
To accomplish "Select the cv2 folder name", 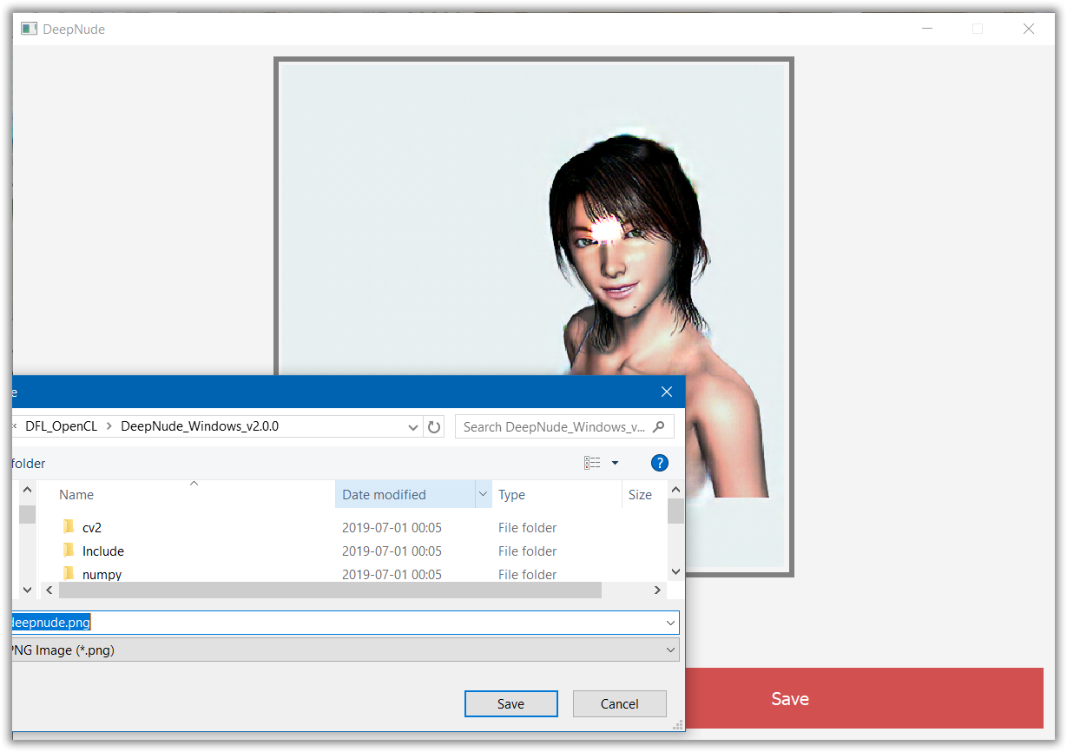I will pyautogui.click(x=92, y=527).
